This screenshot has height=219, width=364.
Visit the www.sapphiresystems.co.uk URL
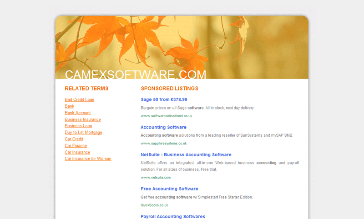click(x=163, y=143)
